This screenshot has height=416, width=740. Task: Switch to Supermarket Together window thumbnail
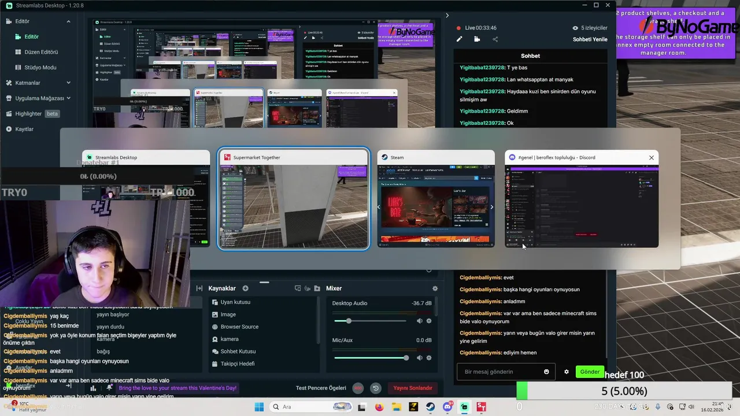click(x=293, y=199)
